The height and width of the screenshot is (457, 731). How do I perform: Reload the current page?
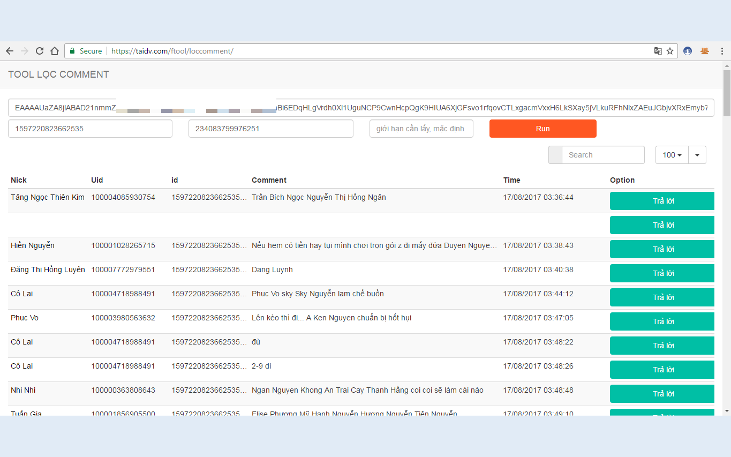coord(40,51)
